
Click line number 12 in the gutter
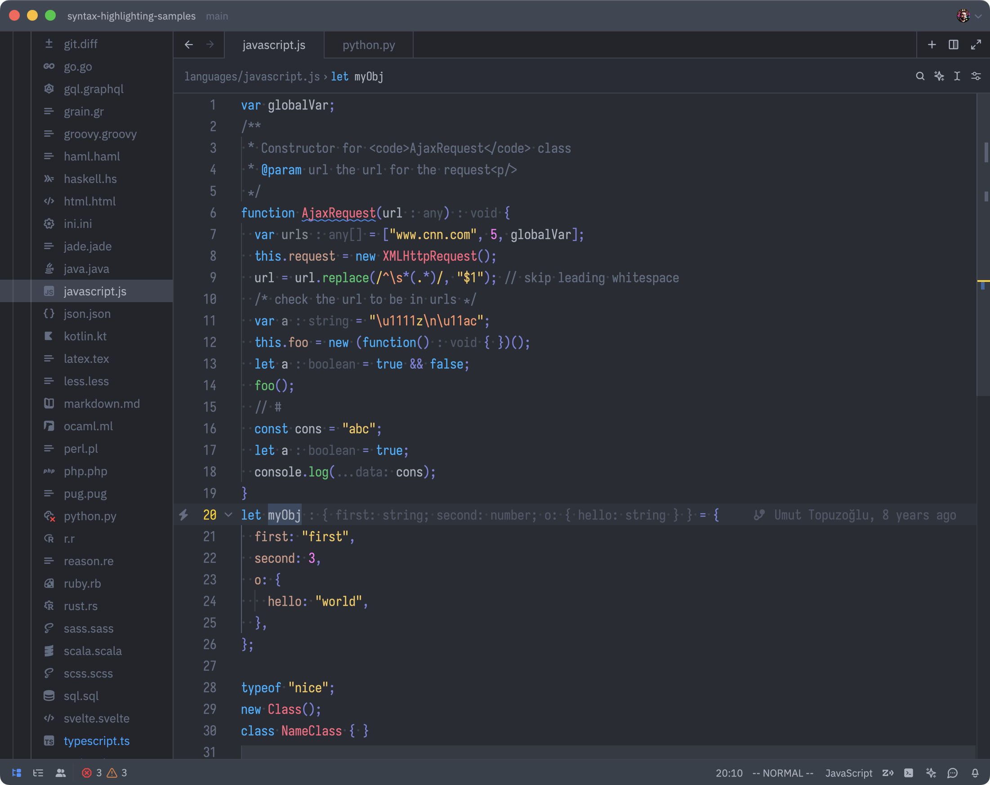coord(210,343)
